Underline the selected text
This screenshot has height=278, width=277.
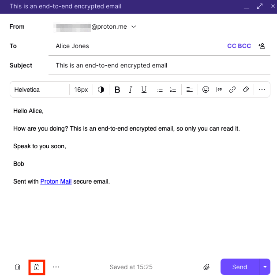144,90
